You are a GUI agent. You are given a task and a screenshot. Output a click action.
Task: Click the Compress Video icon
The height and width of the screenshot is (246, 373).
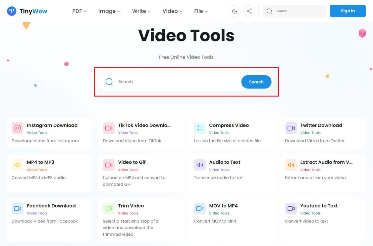(x=200, y=128)
